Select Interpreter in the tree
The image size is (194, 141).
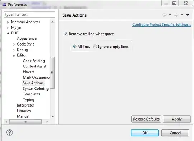click(26, 105)
